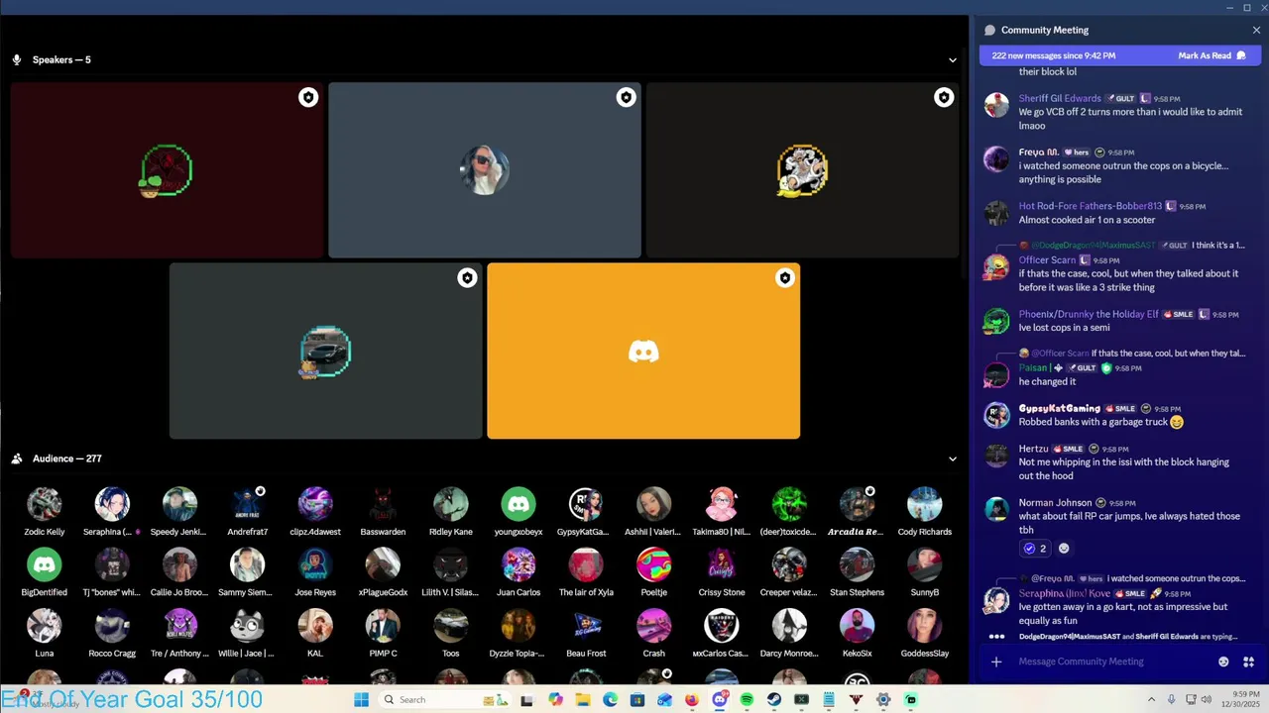Select xPlagueGodx audience avatar
The image size is (1269, 713).
(x=383, y=565)
